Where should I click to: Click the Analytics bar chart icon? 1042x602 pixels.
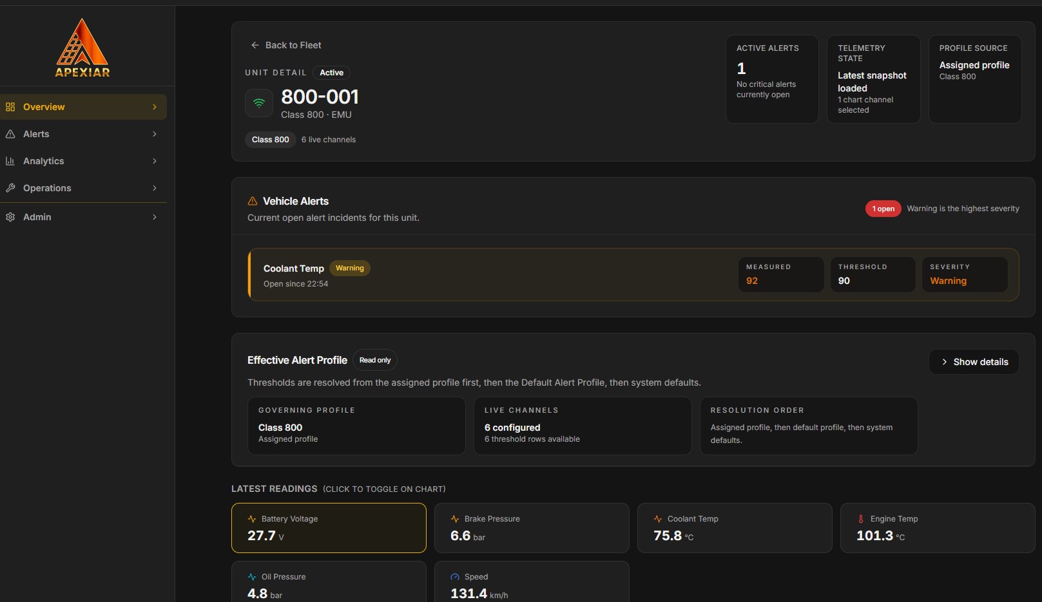10,161
